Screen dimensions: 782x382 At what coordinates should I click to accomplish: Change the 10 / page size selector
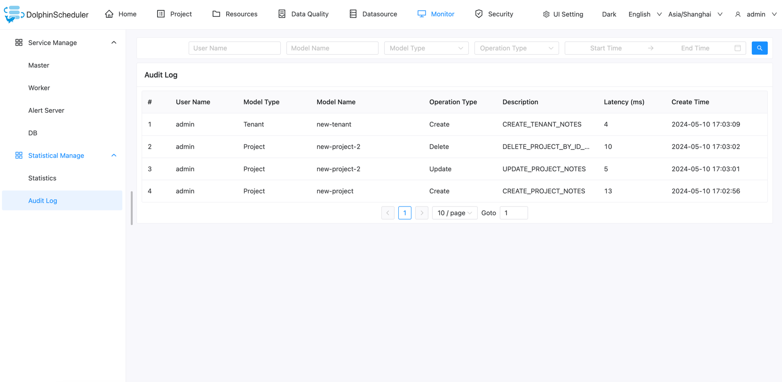(x=454, y=213)
